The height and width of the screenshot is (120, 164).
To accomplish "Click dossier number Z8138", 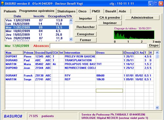I will click(40, 76).
